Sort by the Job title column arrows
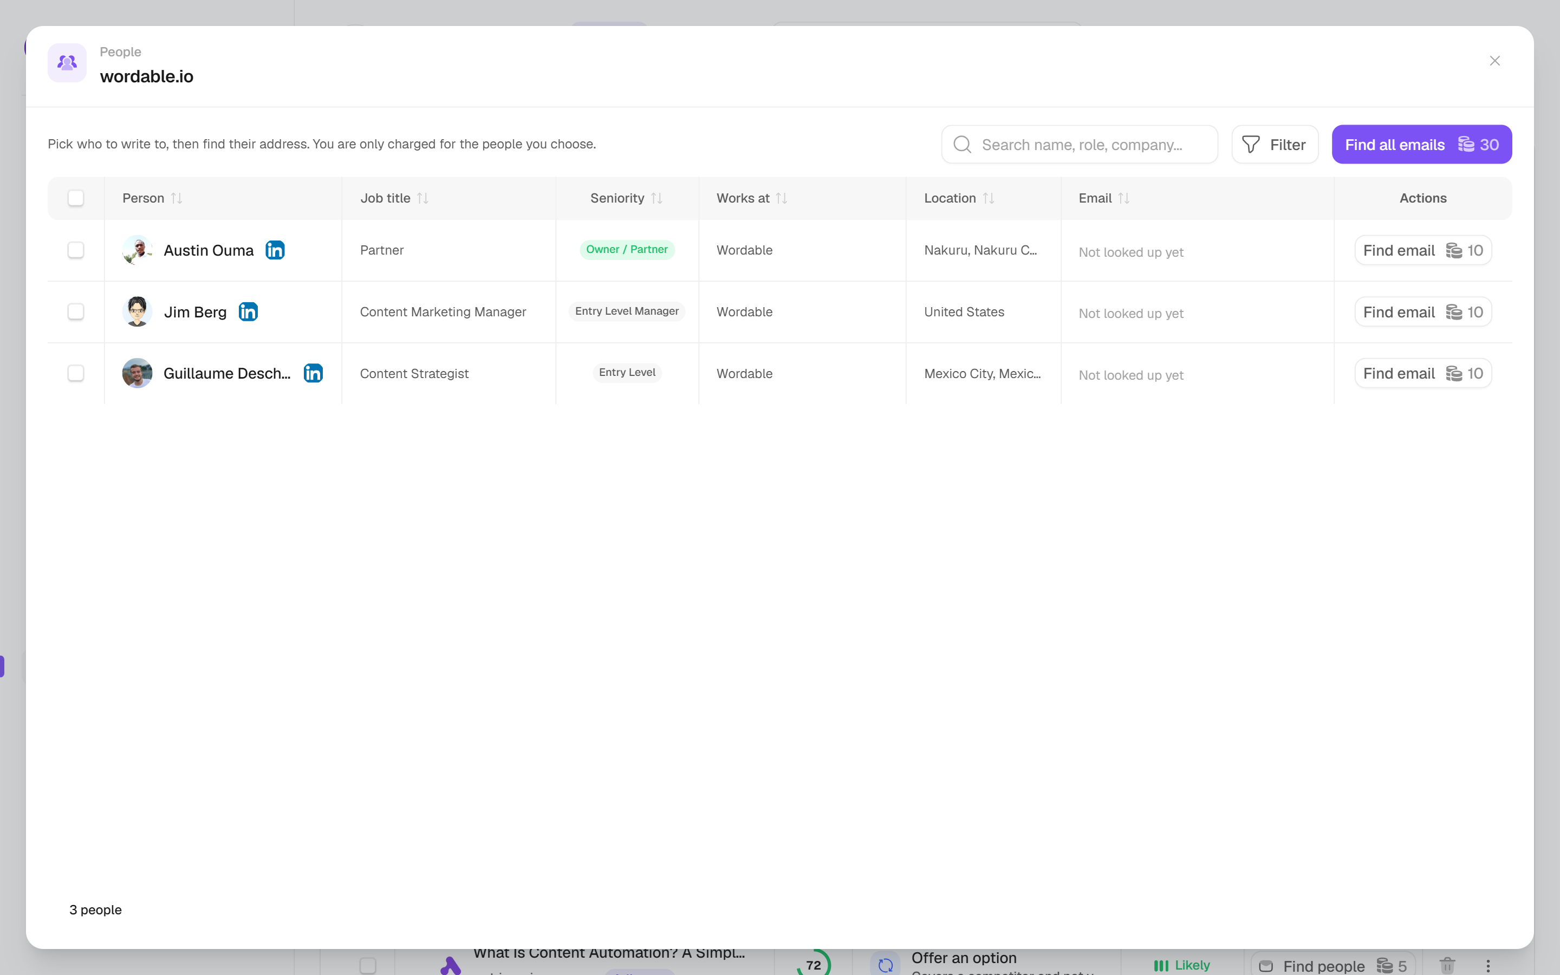1560x975 pixels. 423,198
